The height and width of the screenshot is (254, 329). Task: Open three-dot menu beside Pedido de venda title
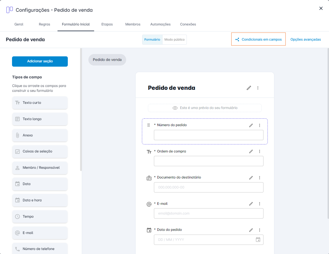(258, 88)
